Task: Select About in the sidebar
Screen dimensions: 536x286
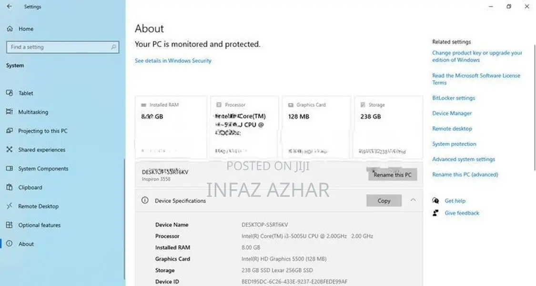Action: coord(26,244)
